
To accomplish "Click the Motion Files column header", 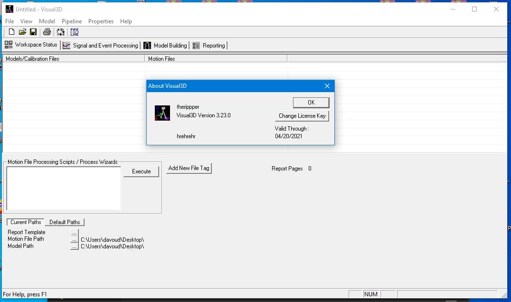I will tap(216, 58).
